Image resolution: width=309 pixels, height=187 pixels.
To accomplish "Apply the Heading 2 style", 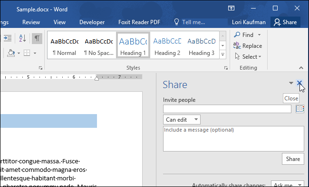I will pyautogui.click(x=167, y=45).
